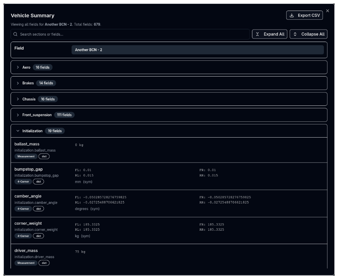Click the Measurement badge under driver_mass

click(x=26, y=263)
